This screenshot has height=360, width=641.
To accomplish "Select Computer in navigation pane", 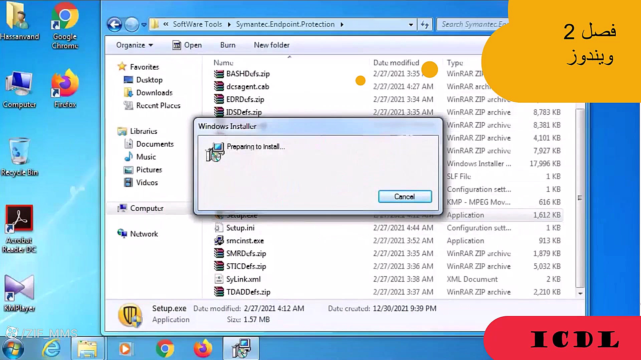I will [x=147, y=208].
